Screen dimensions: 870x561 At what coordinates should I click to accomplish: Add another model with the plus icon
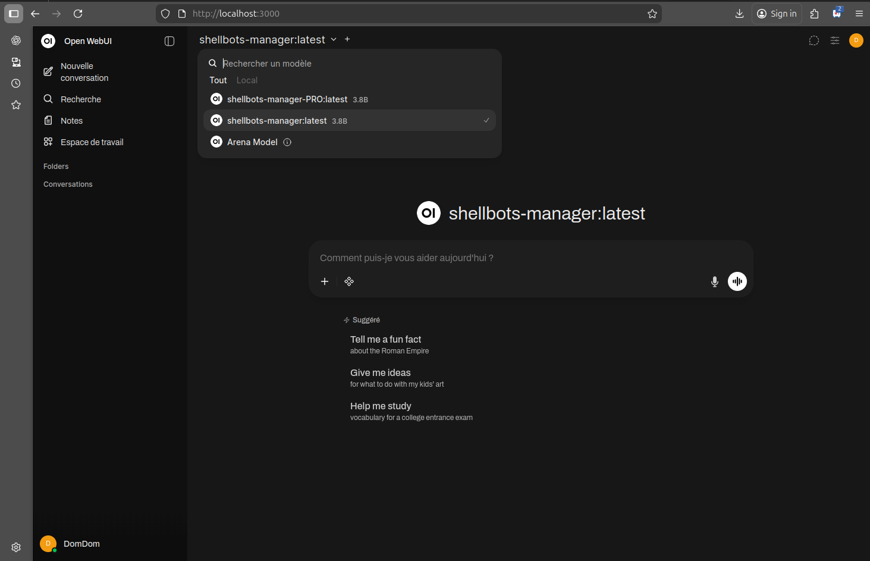pos(347,39)
